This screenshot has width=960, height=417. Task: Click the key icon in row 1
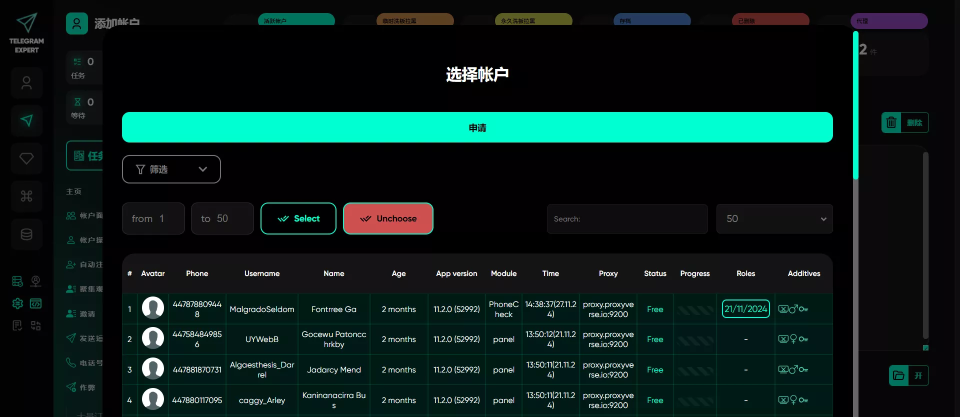[803, 309]
